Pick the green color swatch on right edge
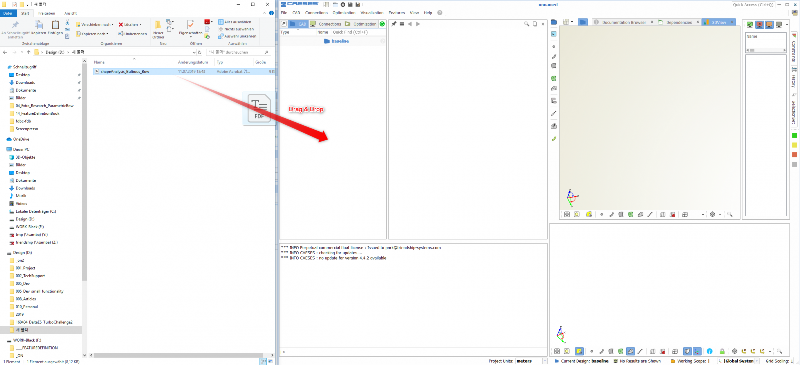 (x=794, y=135)
